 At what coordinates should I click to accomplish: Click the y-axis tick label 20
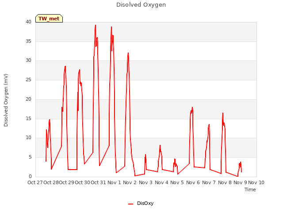[x=28, y=99]
